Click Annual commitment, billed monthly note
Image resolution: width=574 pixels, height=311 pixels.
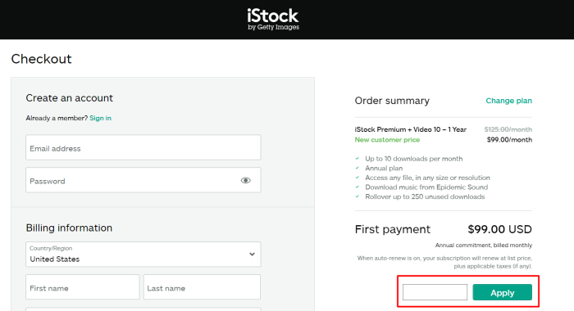[x=484, y=246]
